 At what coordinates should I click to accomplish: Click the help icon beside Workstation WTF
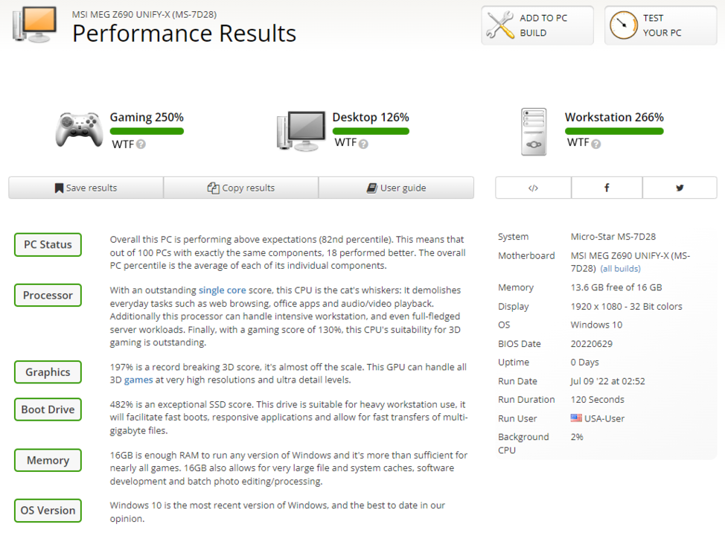tap(595, 144)
